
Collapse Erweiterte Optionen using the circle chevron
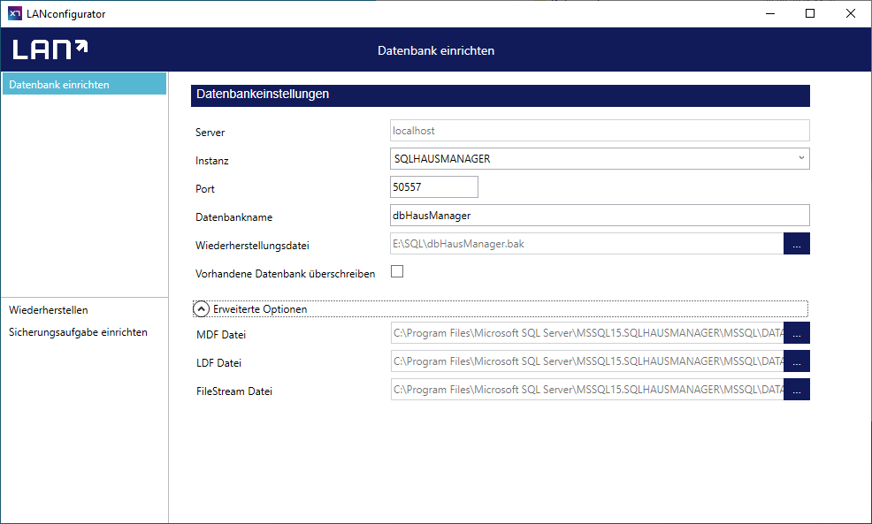pyautogui.click(x=202, y=309)
